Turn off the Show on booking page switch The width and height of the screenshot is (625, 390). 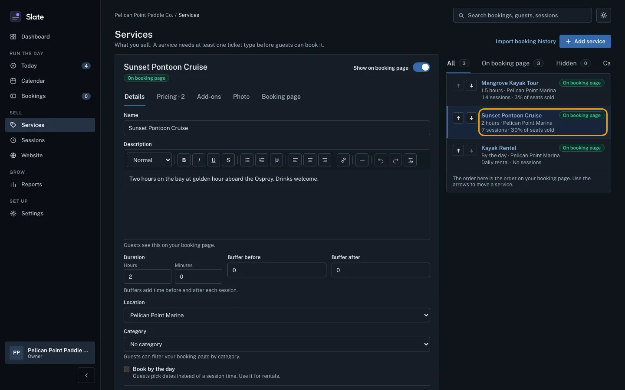pyautogui.click(x=421, y=67)
